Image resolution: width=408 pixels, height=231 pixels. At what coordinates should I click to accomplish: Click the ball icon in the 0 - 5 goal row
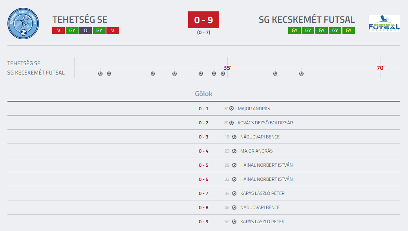(234, 165)
